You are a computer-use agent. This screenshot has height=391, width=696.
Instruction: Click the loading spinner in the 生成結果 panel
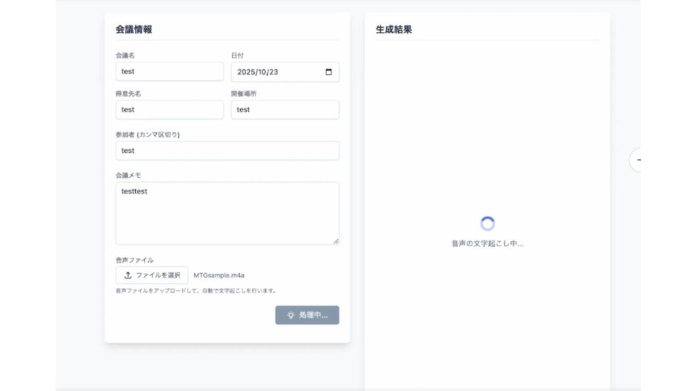pyautogui.click(x=487, y=223)
